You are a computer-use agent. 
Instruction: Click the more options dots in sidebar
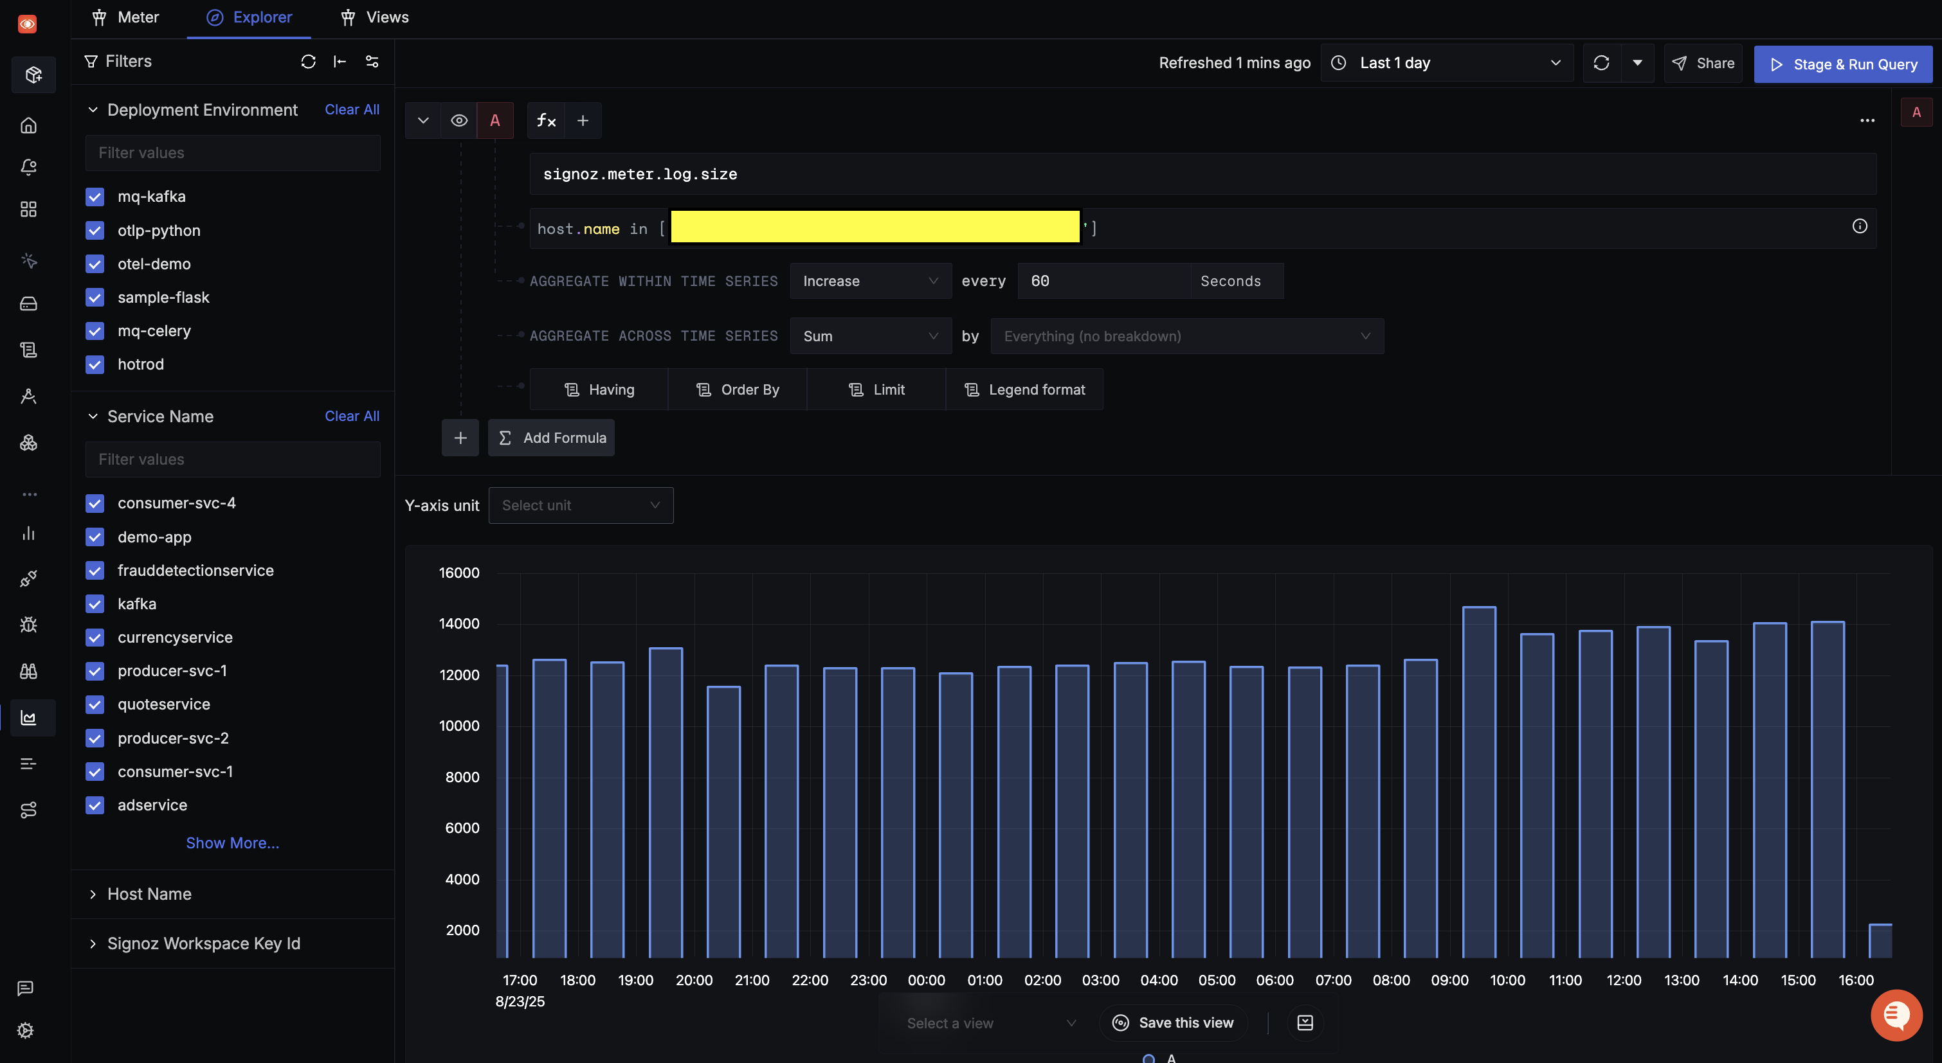30,494
